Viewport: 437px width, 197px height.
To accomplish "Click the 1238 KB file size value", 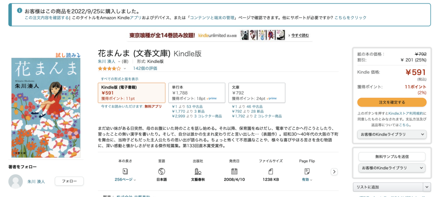I will 271,179.
